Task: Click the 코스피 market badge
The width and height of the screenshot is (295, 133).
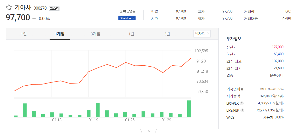Action: [54, 9]
